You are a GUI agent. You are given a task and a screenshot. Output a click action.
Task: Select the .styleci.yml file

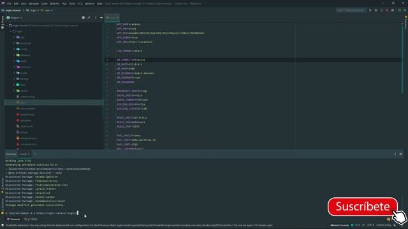pos(26,127)
